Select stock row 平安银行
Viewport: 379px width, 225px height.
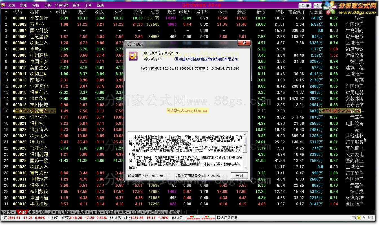39,18
